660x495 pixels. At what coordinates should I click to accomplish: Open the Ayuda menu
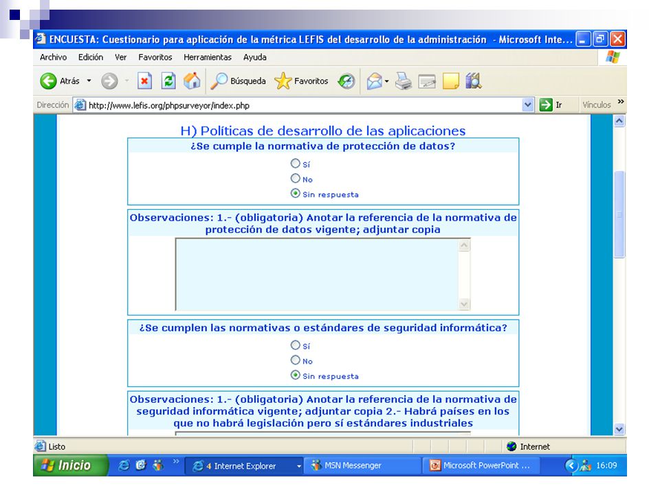[254, 57]
